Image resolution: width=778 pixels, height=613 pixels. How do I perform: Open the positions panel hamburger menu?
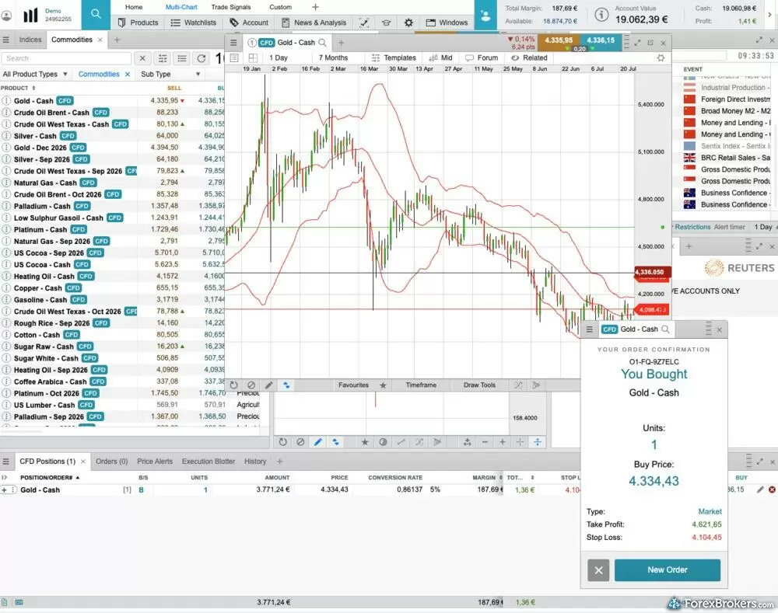[6, 461]
